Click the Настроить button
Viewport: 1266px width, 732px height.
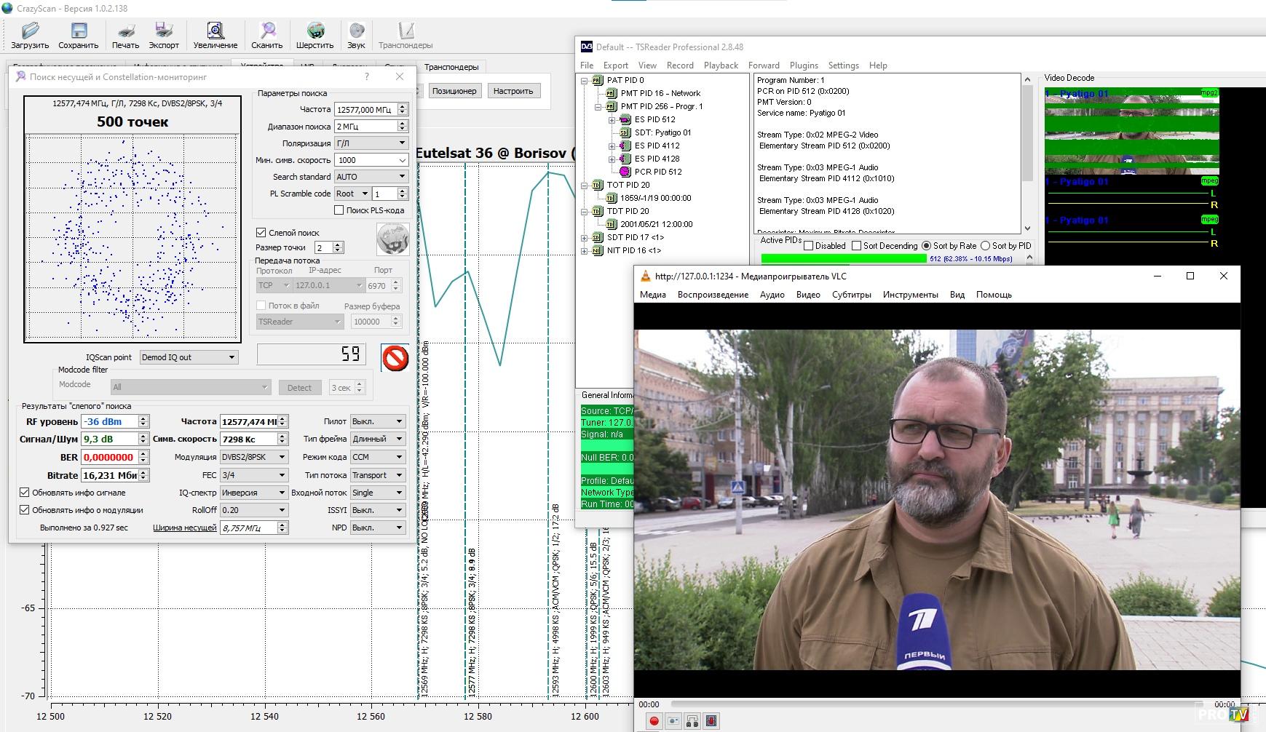pos(513,91)
